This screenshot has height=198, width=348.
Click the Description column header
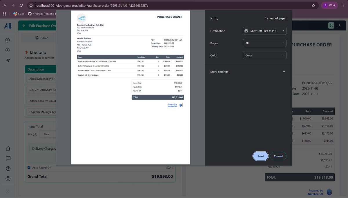(x=36, y=69)
